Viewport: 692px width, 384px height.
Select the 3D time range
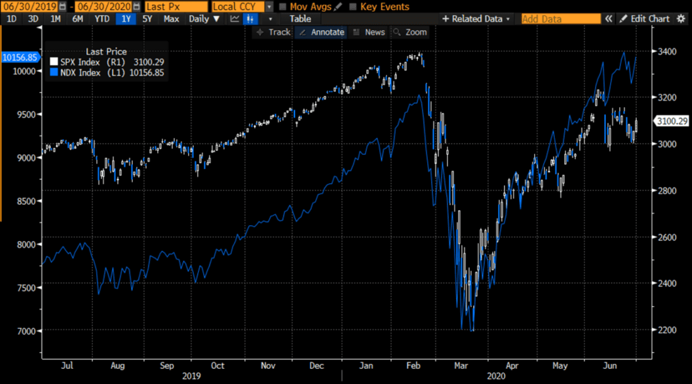[x=33, y=19]
